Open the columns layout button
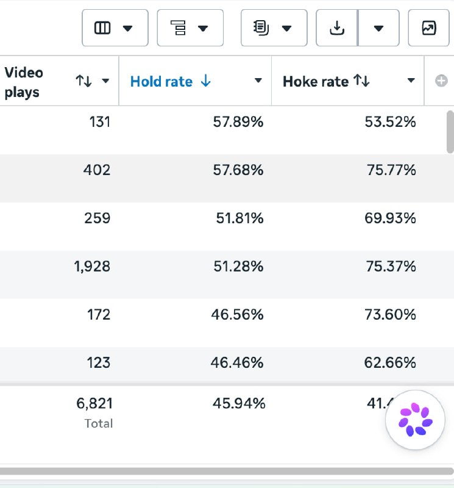The width and height of the screenshot is (454, 488). point(115,28)
